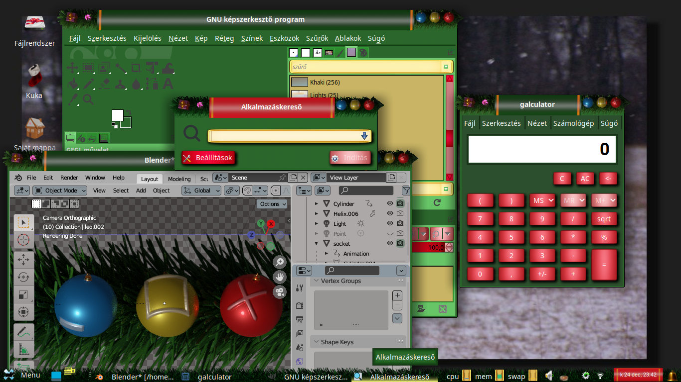Click the Beállítások button
Viewport: 681px width, 382px height.
(x=207, y=158)
